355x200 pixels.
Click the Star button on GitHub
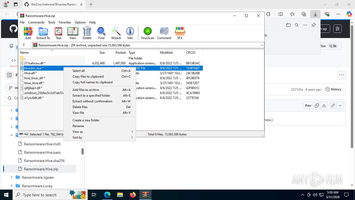tap(329, 46)
